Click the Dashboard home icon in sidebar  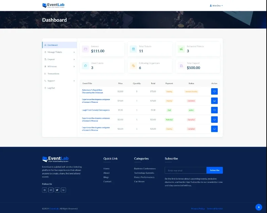[x=45, y=45]
